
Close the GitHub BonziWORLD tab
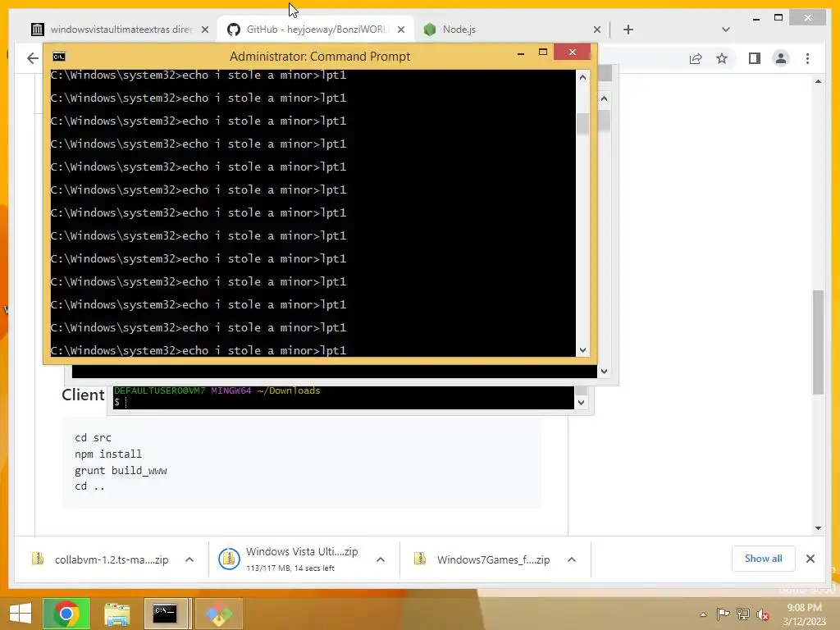pos(400,30)
